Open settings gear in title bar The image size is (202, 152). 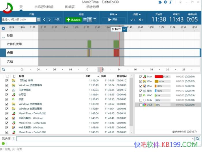tap(165, 2)
